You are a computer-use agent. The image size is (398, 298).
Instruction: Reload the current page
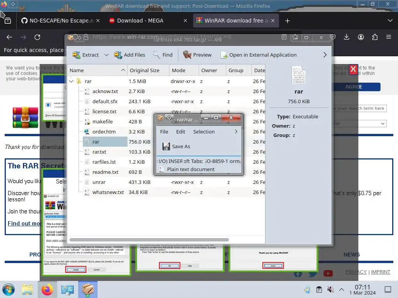pyautogui.click(x=37, y=37)
